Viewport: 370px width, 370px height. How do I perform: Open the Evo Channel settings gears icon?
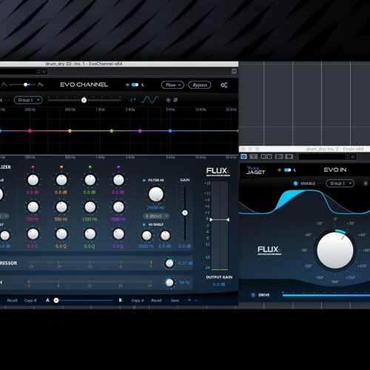point(224,85)
